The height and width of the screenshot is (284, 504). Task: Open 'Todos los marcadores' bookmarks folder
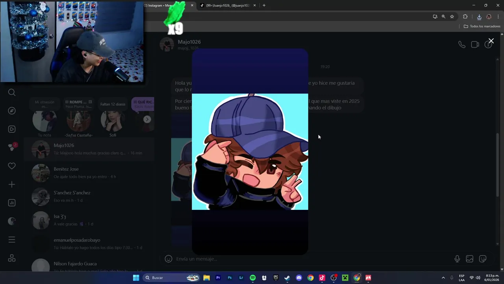pyautogui.click(x=482, y=26)
